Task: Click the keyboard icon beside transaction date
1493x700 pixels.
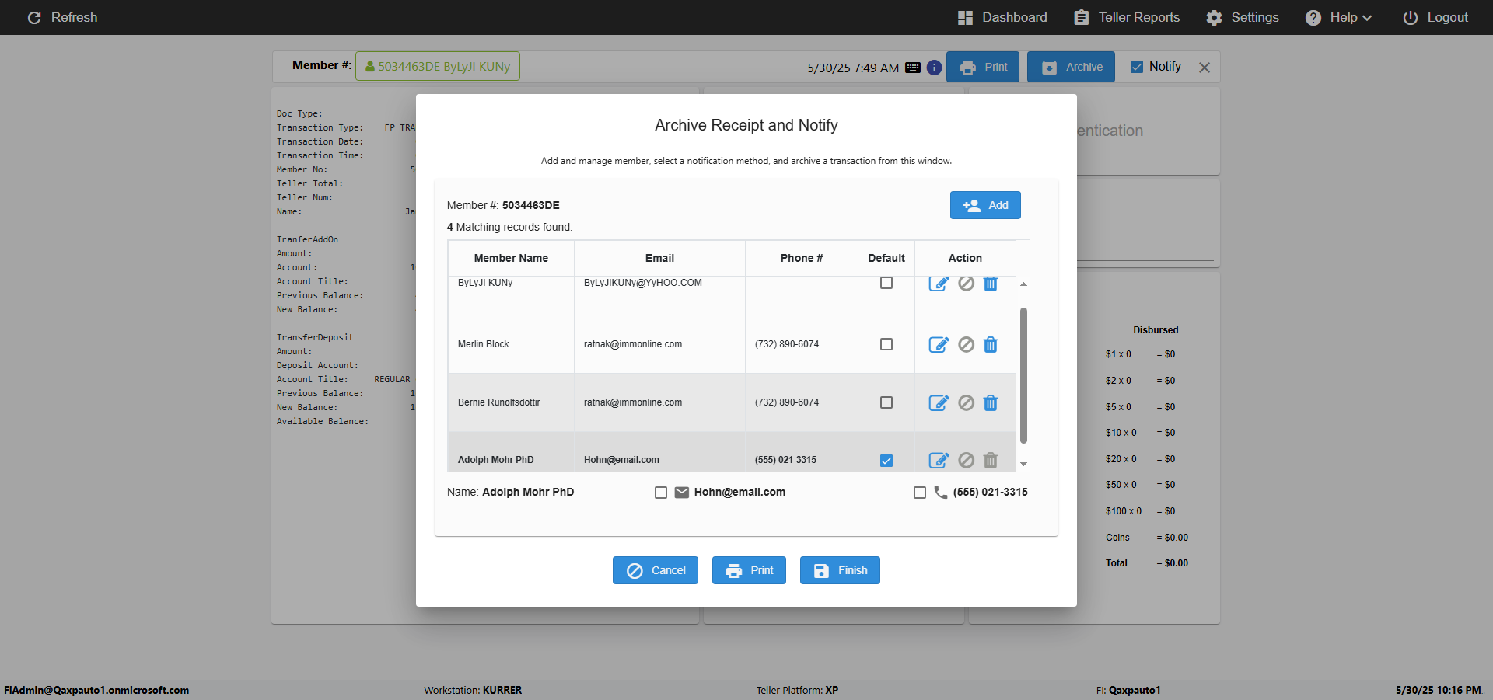Action: (913, 68)
